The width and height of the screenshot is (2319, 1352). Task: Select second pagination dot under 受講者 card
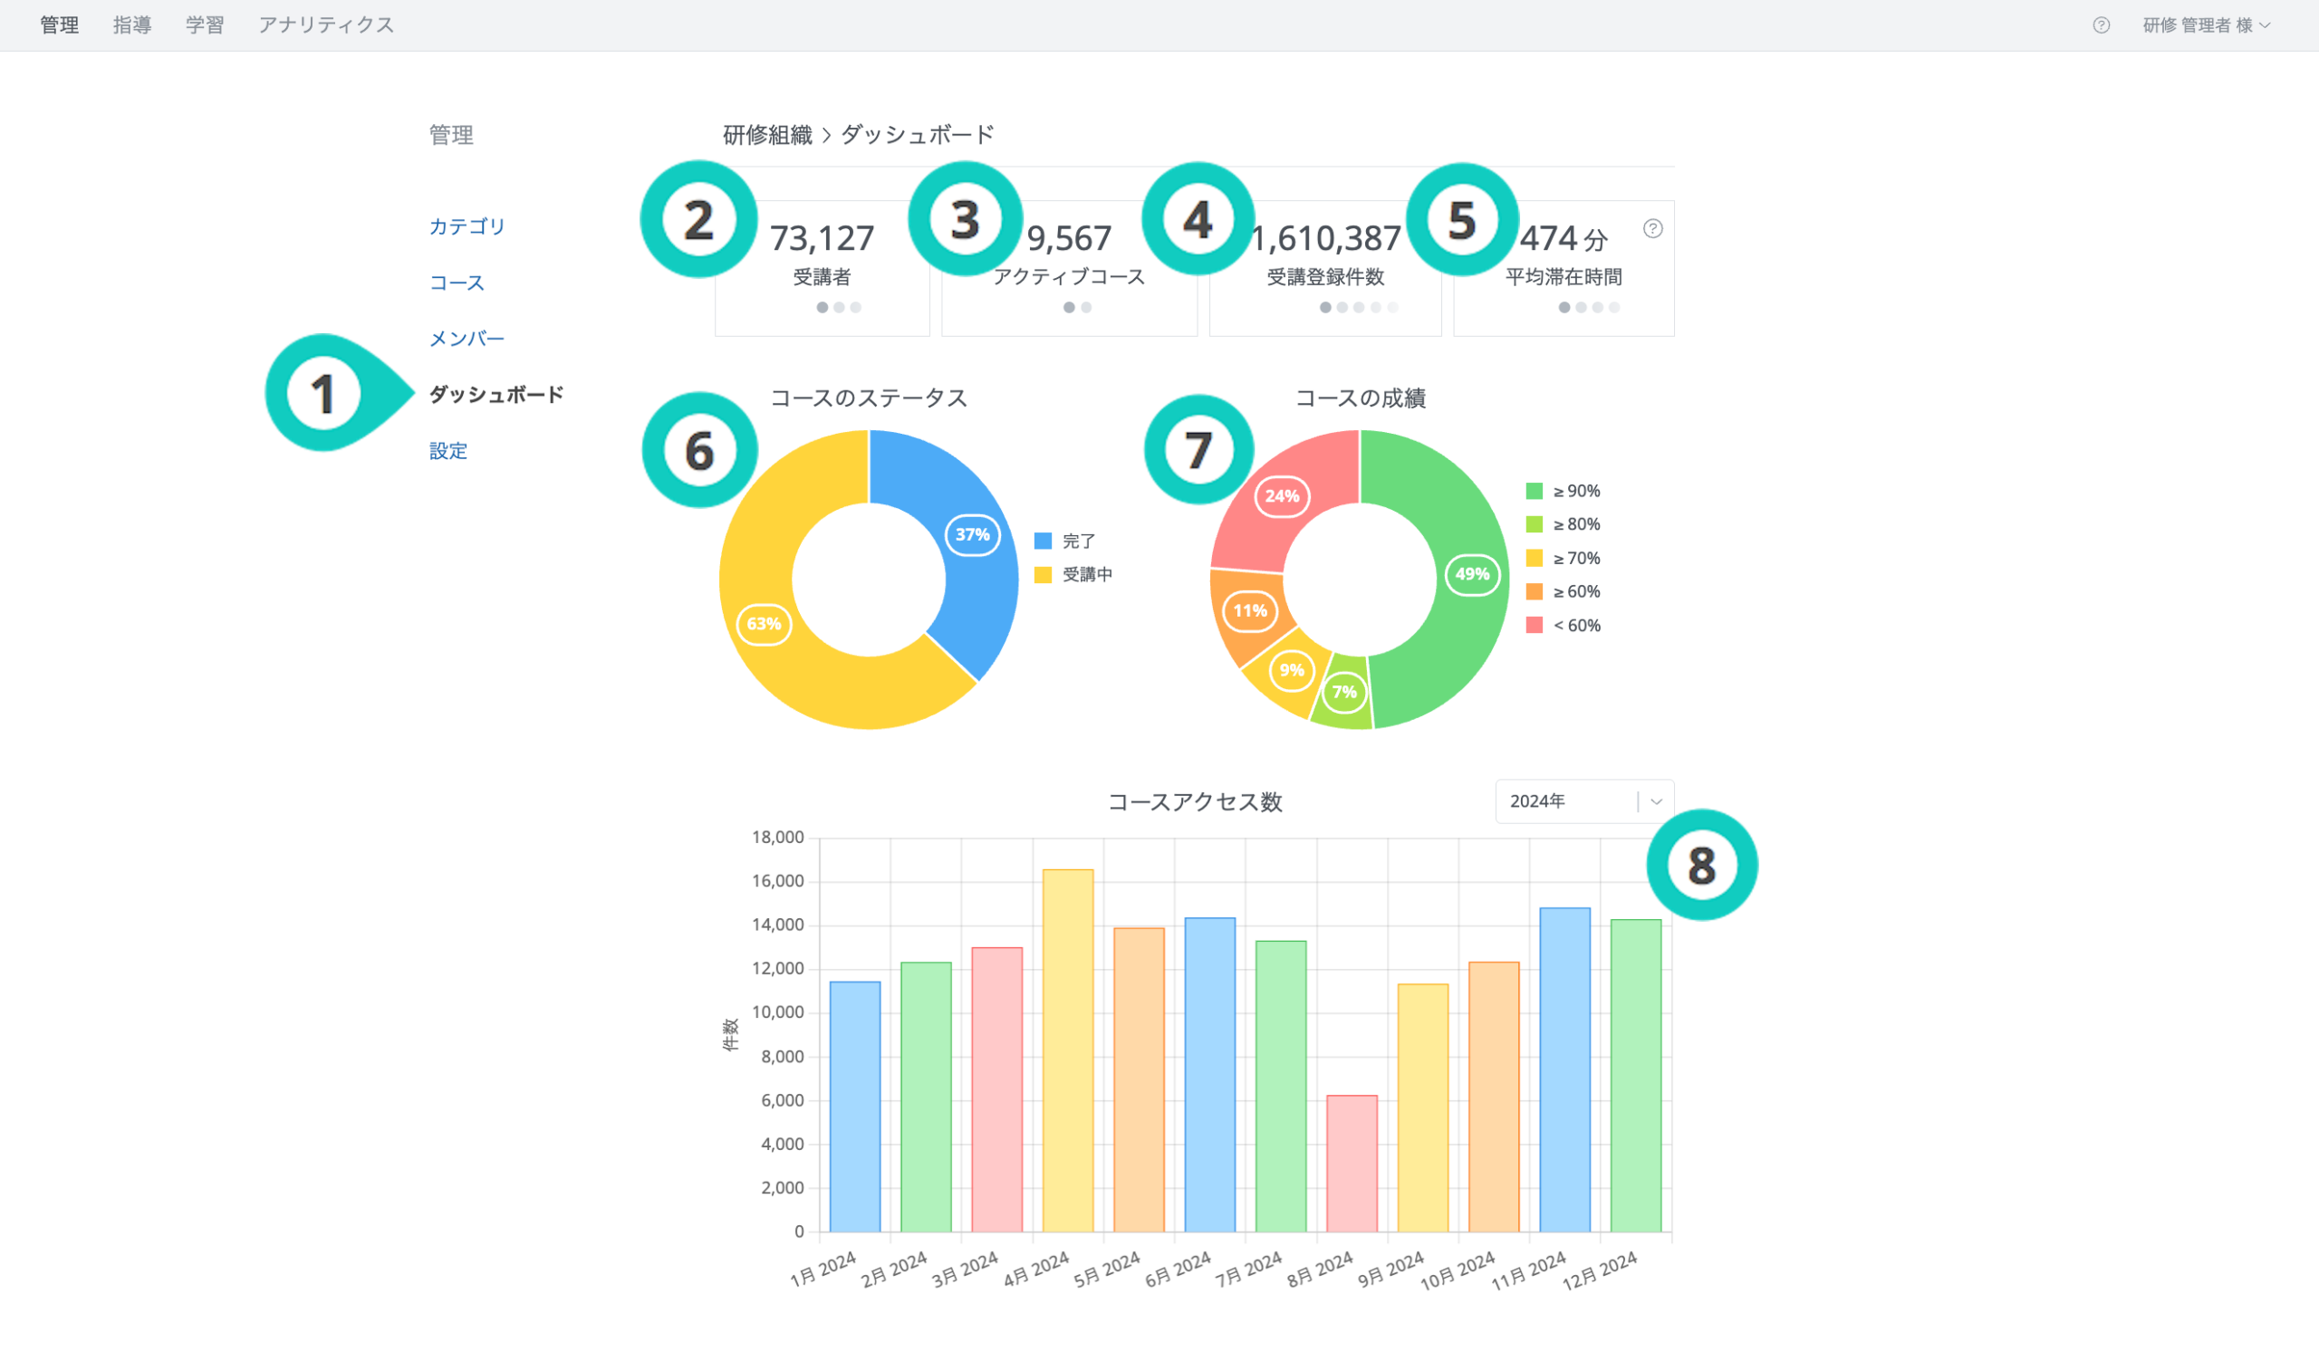point(839,307)
